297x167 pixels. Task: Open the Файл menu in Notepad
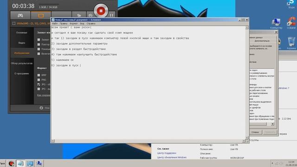[55, 24]
